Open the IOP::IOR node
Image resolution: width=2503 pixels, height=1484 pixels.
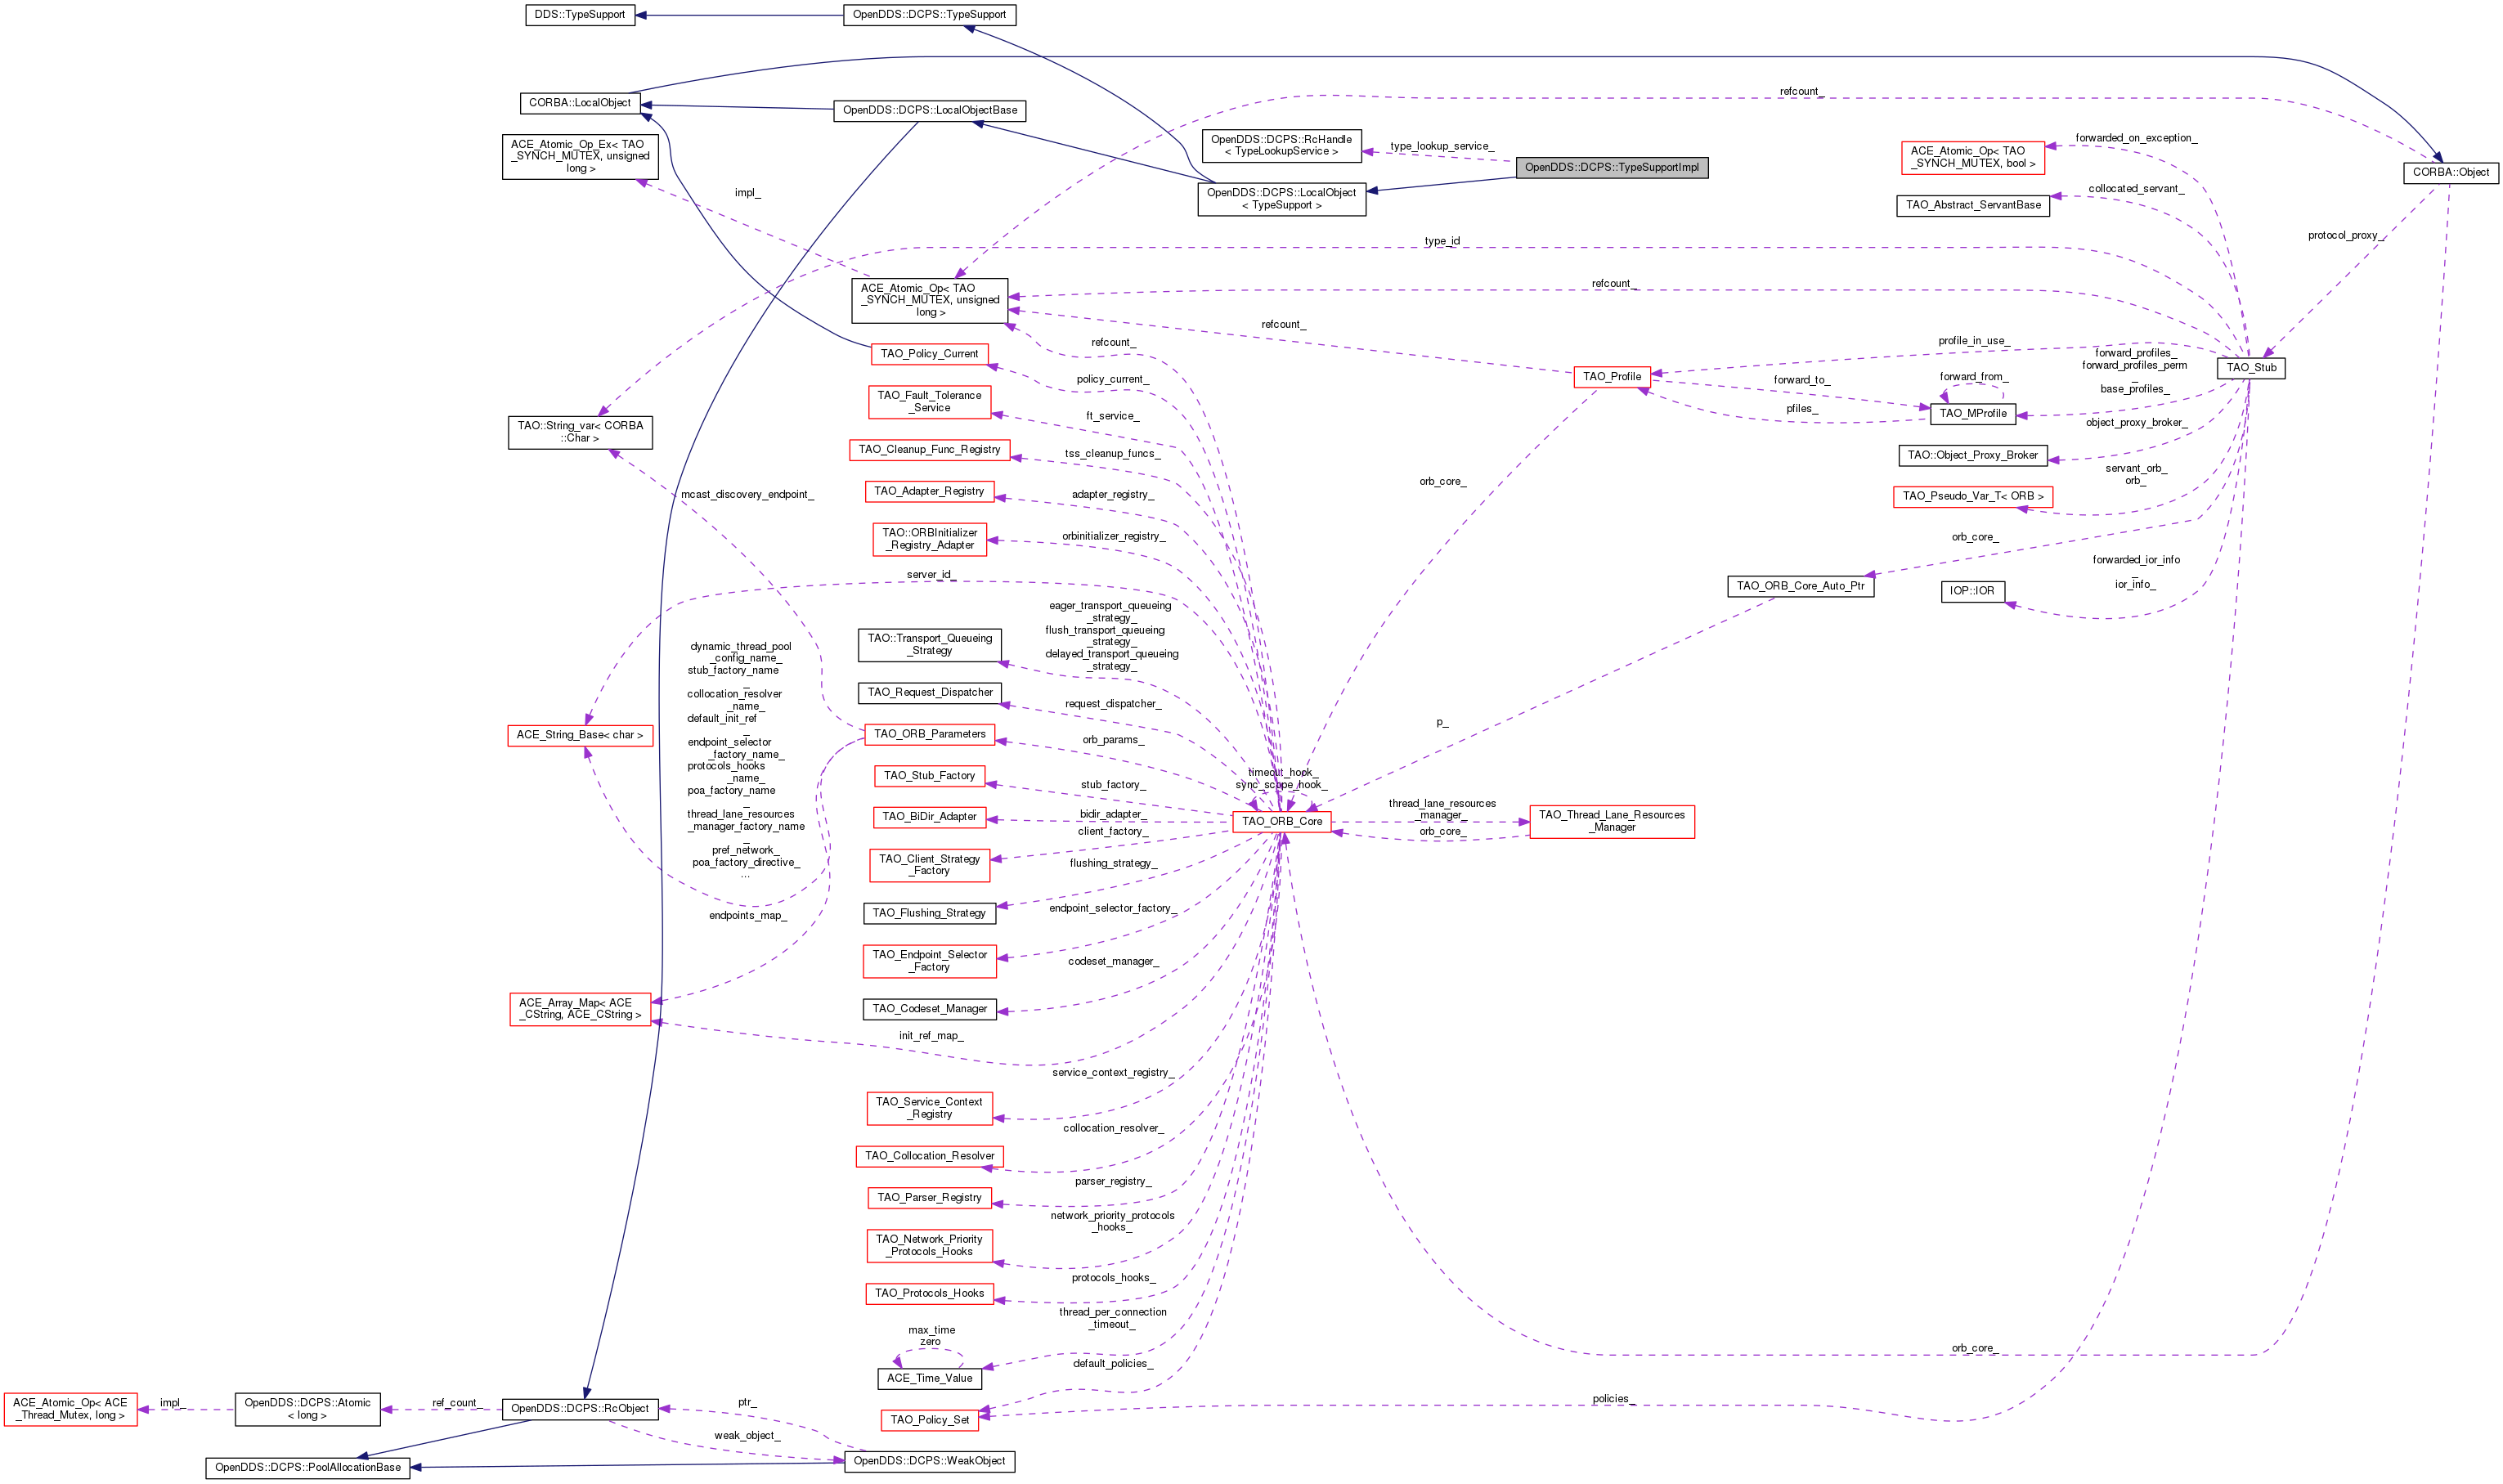coord(1972,592)
